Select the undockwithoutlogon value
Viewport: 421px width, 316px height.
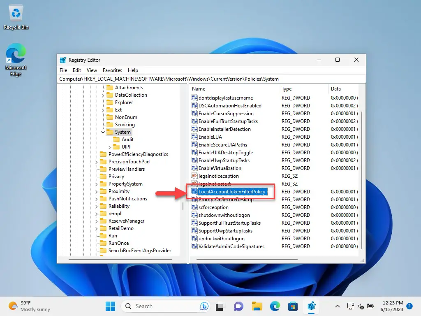point(222,238)
